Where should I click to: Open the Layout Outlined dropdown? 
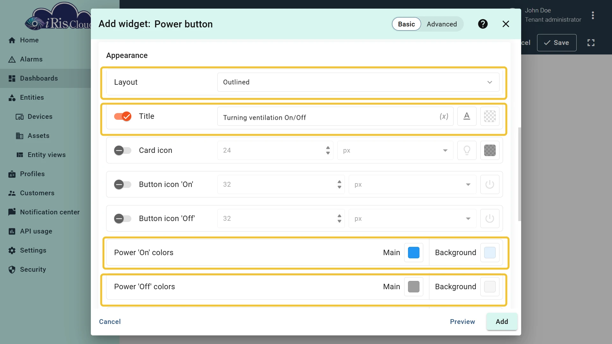pyautogui.click(x=358, y=82)
